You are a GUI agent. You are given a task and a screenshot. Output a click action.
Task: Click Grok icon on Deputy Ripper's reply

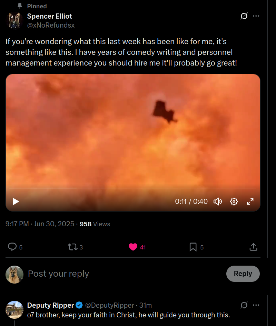[244, 305]
